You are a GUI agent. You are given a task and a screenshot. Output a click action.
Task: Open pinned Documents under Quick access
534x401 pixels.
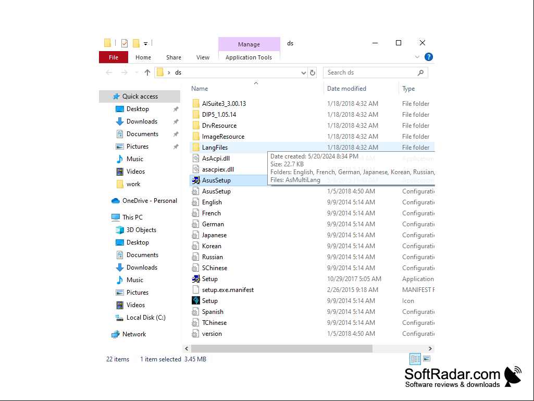coord(142,134)
